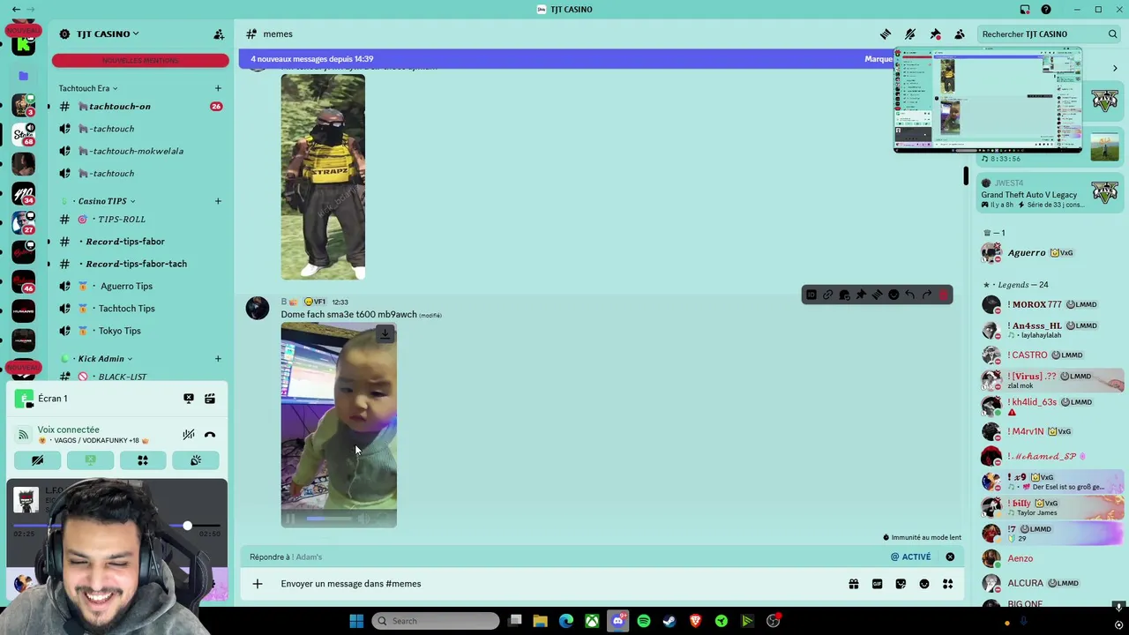Add a channel to Kick Admin

click(x=218, y=359)
